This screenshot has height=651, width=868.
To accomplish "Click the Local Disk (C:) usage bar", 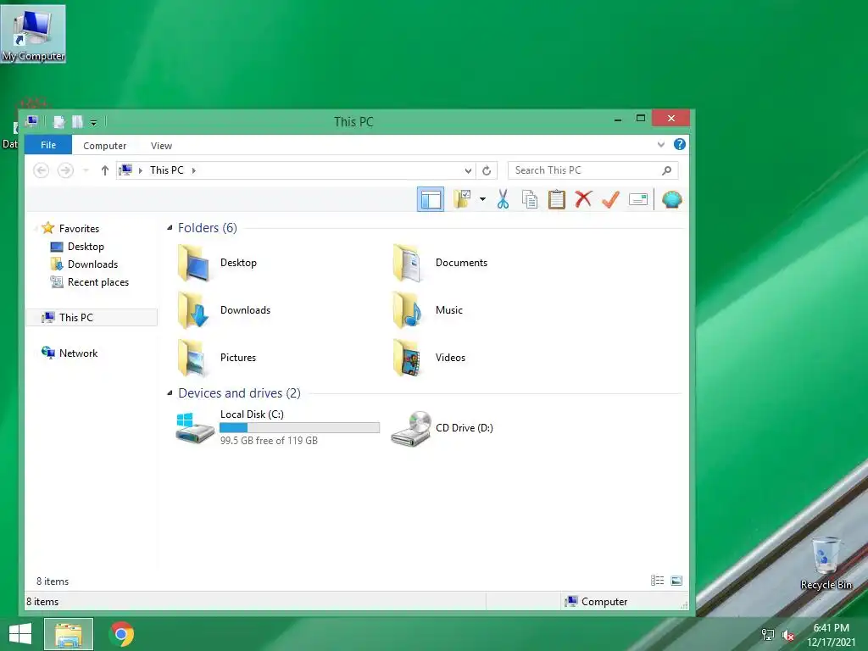I will click(x=299, y=427).
